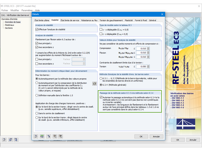
Task: Toggle automatic switch to method 6.3.4 checkbox
Action: (101, 97)
